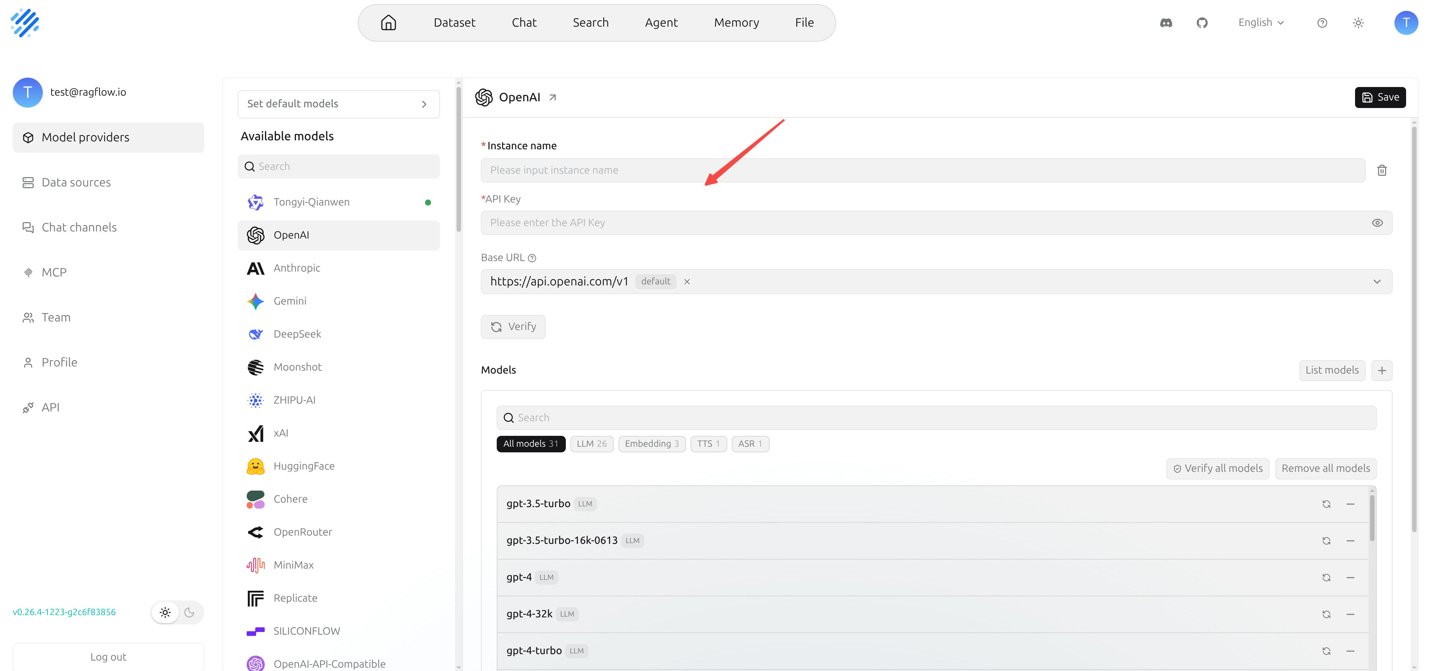Screen dimensions: 1432x671
Task: Focus the API Key input field
Action: (936, 223)
